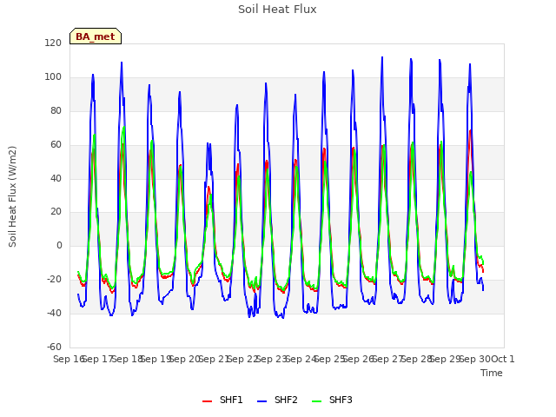Click the 100 y-axis tick label
The width and height of the screenshot is (556, 417).
(x=53, y=76)
